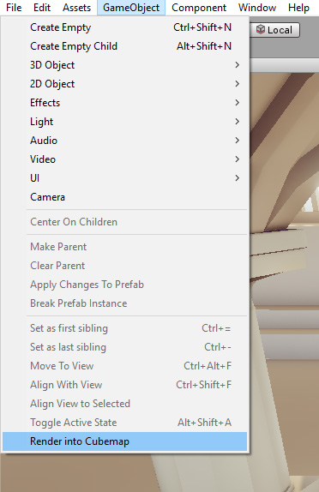Screen dimensions: 319x492
Task: Open the Window menu
Action: 257,7
